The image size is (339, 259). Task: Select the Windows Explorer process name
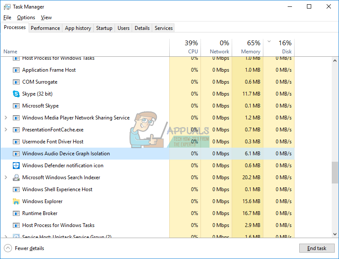pos(42,201)
